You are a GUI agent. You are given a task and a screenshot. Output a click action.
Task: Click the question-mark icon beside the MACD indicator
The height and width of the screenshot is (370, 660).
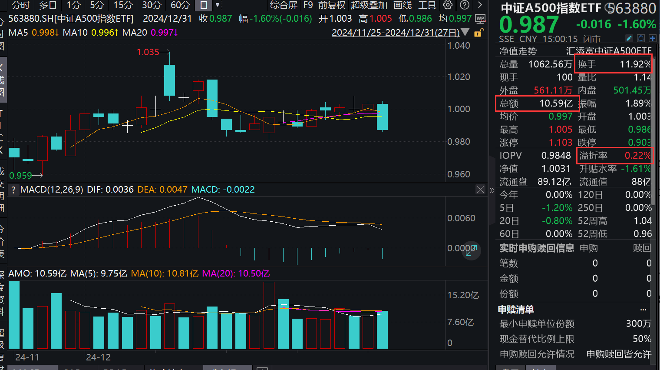(13, 190)
